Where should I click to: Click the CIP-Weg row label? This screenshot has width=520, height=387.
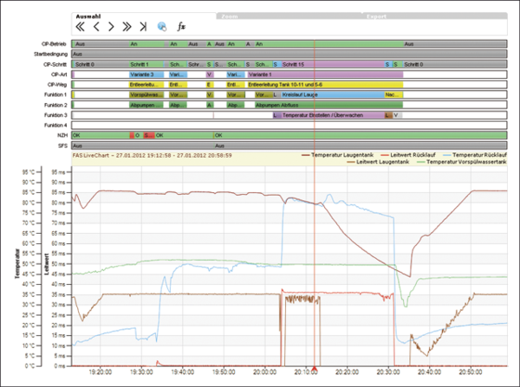(x=57, y=85)
